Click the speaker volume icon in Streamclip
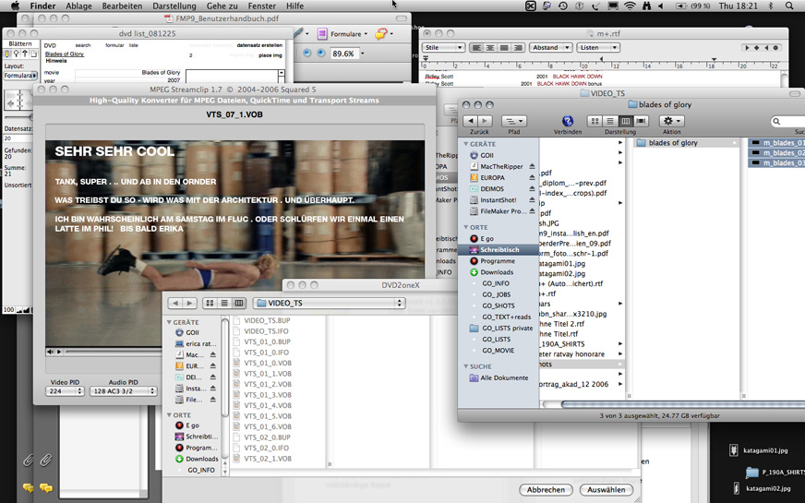The width and height of the screenshot is (805, 503). pyautogui.click(x=52, y=352)
